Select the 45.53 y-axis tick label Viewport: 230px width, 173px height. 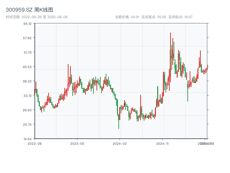28,67
